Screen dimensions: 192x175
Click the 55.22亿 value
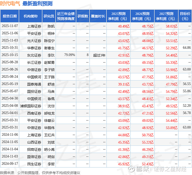148,142
